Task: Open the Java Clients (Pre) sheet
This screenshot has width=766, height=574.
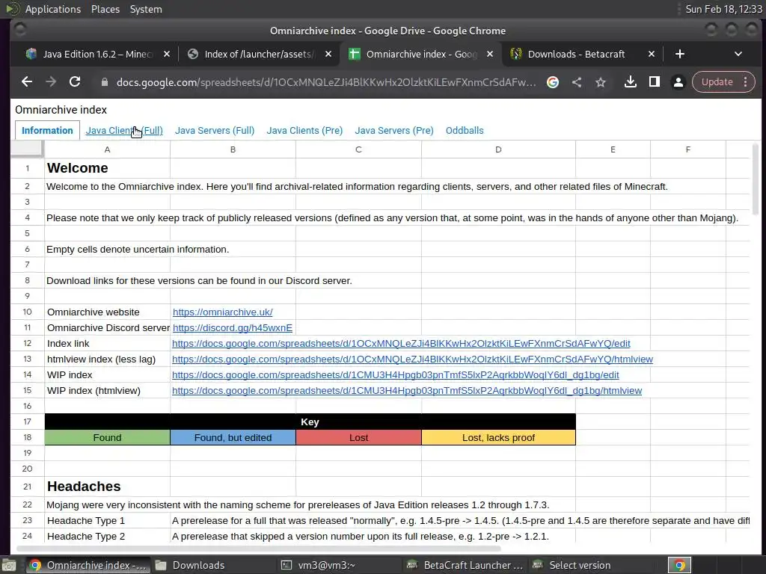Action: pos(304,130)
